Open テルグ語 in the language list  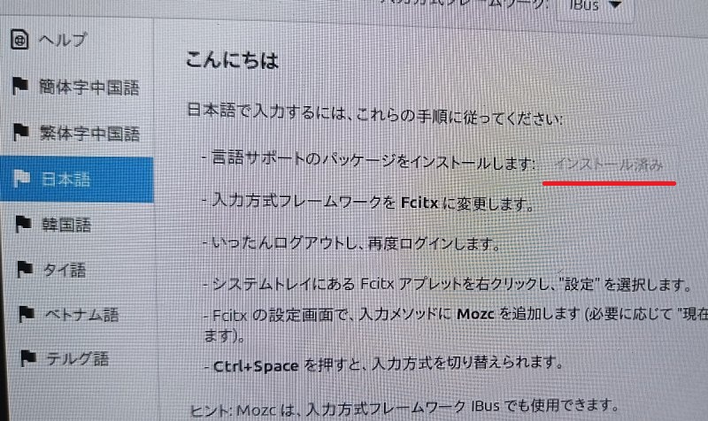tap(81, 359)
